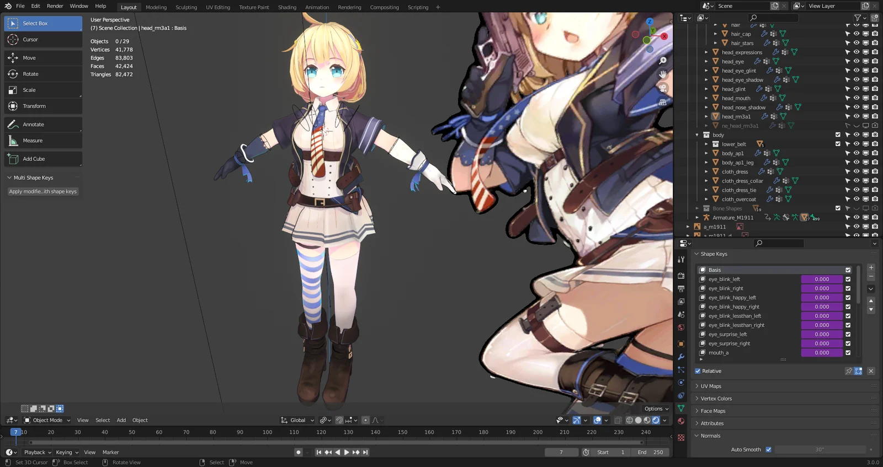Screen dimensions: 883x467
Task: Select the Transform tool
Action: coord(43,106)
